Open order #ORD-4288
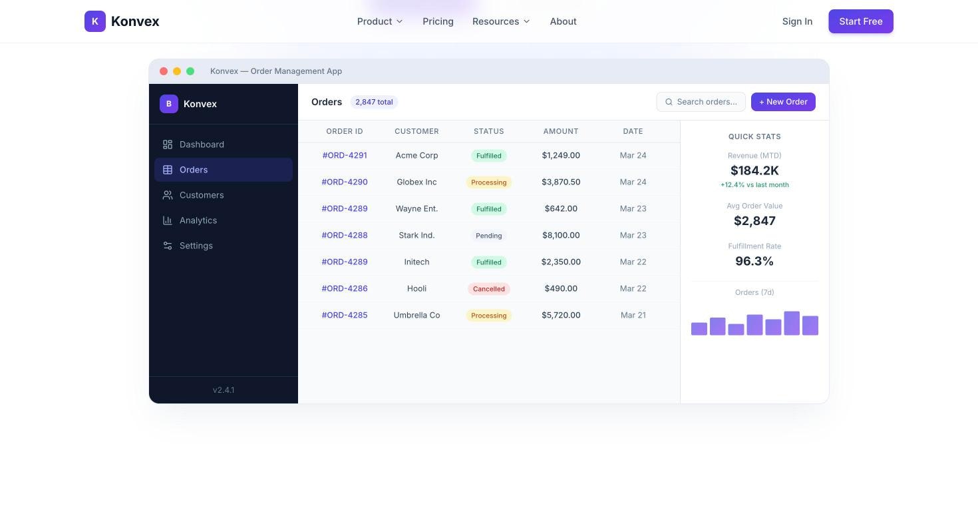The image size is (978, 516). tap(345, 235)
